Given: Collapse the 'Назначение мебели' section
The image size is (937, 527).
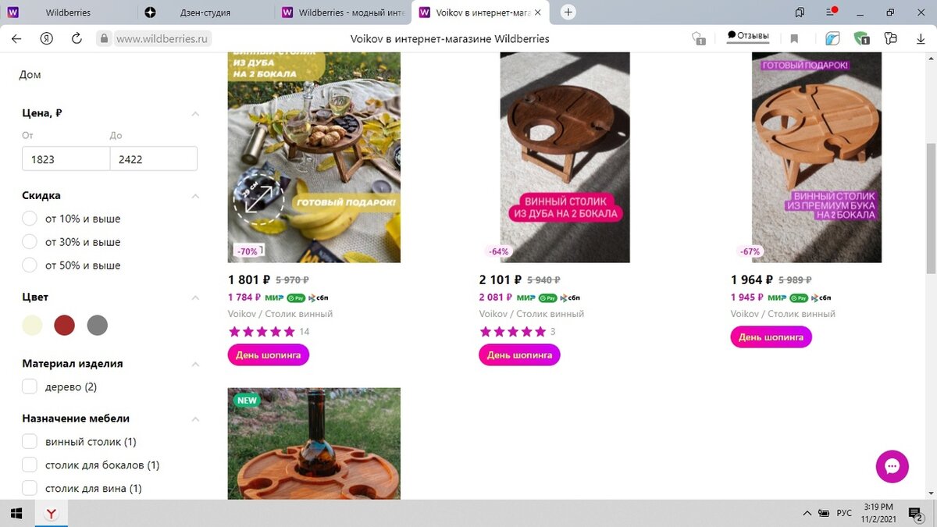Looking at the screenshot, I should pyautogui.click(x=195, y=419).
